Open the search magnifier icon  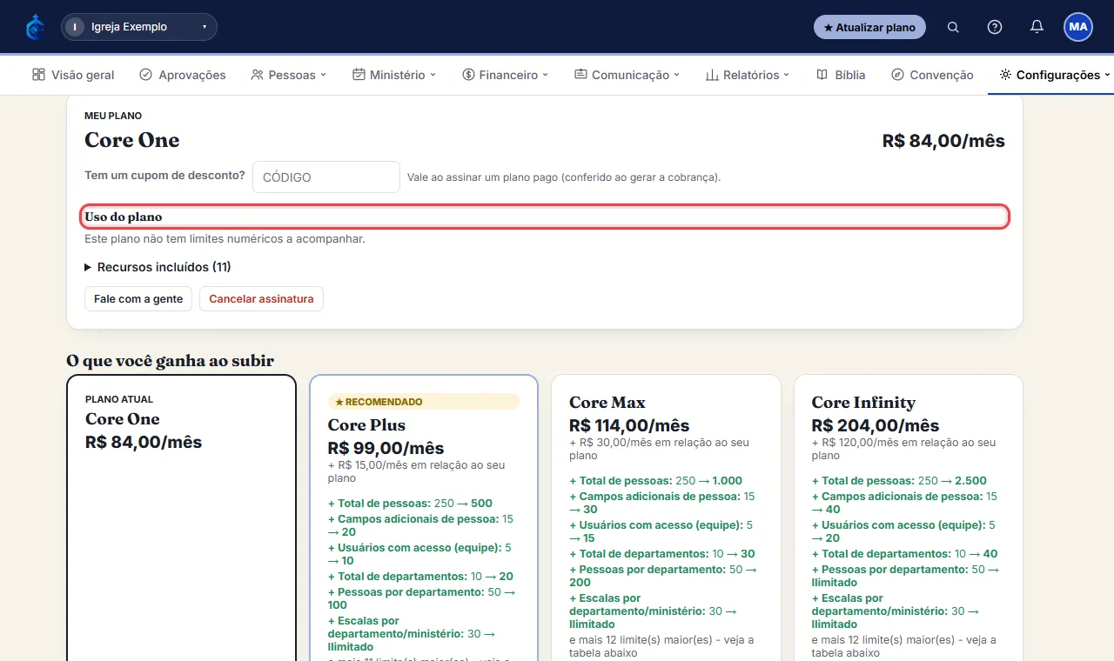[x=953, y=27]
